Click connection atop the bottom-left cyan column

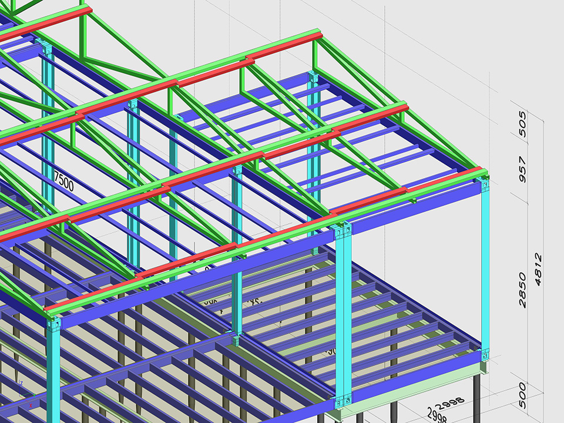[53, 325]
